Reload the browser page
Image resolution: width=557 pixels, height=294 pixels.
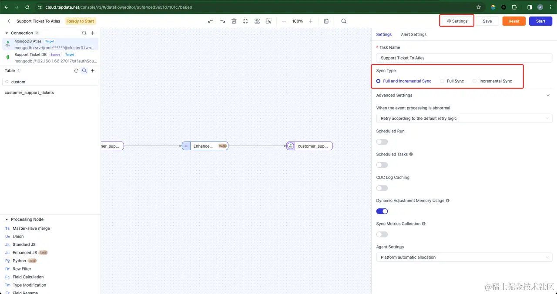(x=27, y=7)
